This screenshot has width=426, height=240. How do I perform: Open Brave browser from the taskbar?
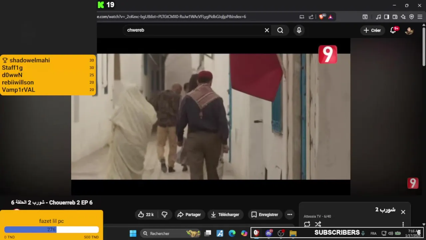[256, 233]
